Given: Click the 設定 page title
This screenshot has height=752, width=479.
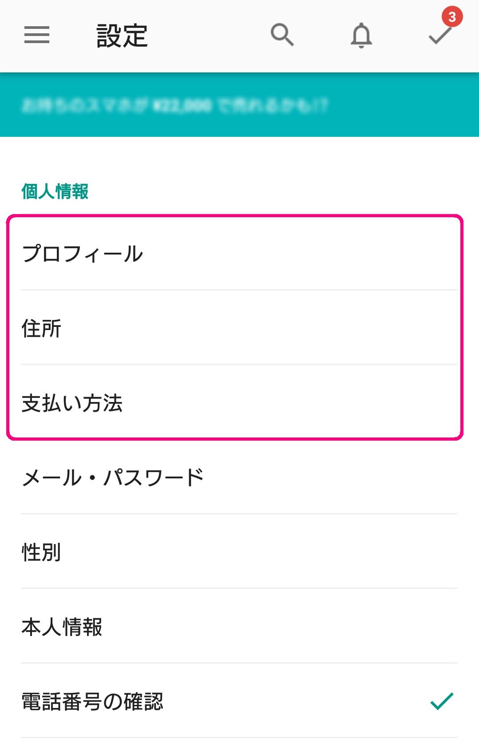Looking at the screenshot, I should click(x=122, y=36).
